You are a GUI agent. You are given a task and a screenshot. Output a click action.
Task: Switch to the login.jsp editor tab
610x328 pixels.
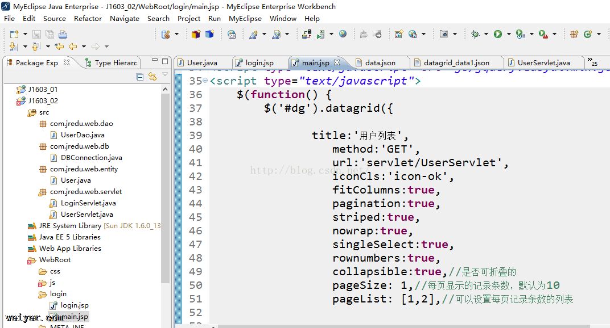(x=259, y=62)
